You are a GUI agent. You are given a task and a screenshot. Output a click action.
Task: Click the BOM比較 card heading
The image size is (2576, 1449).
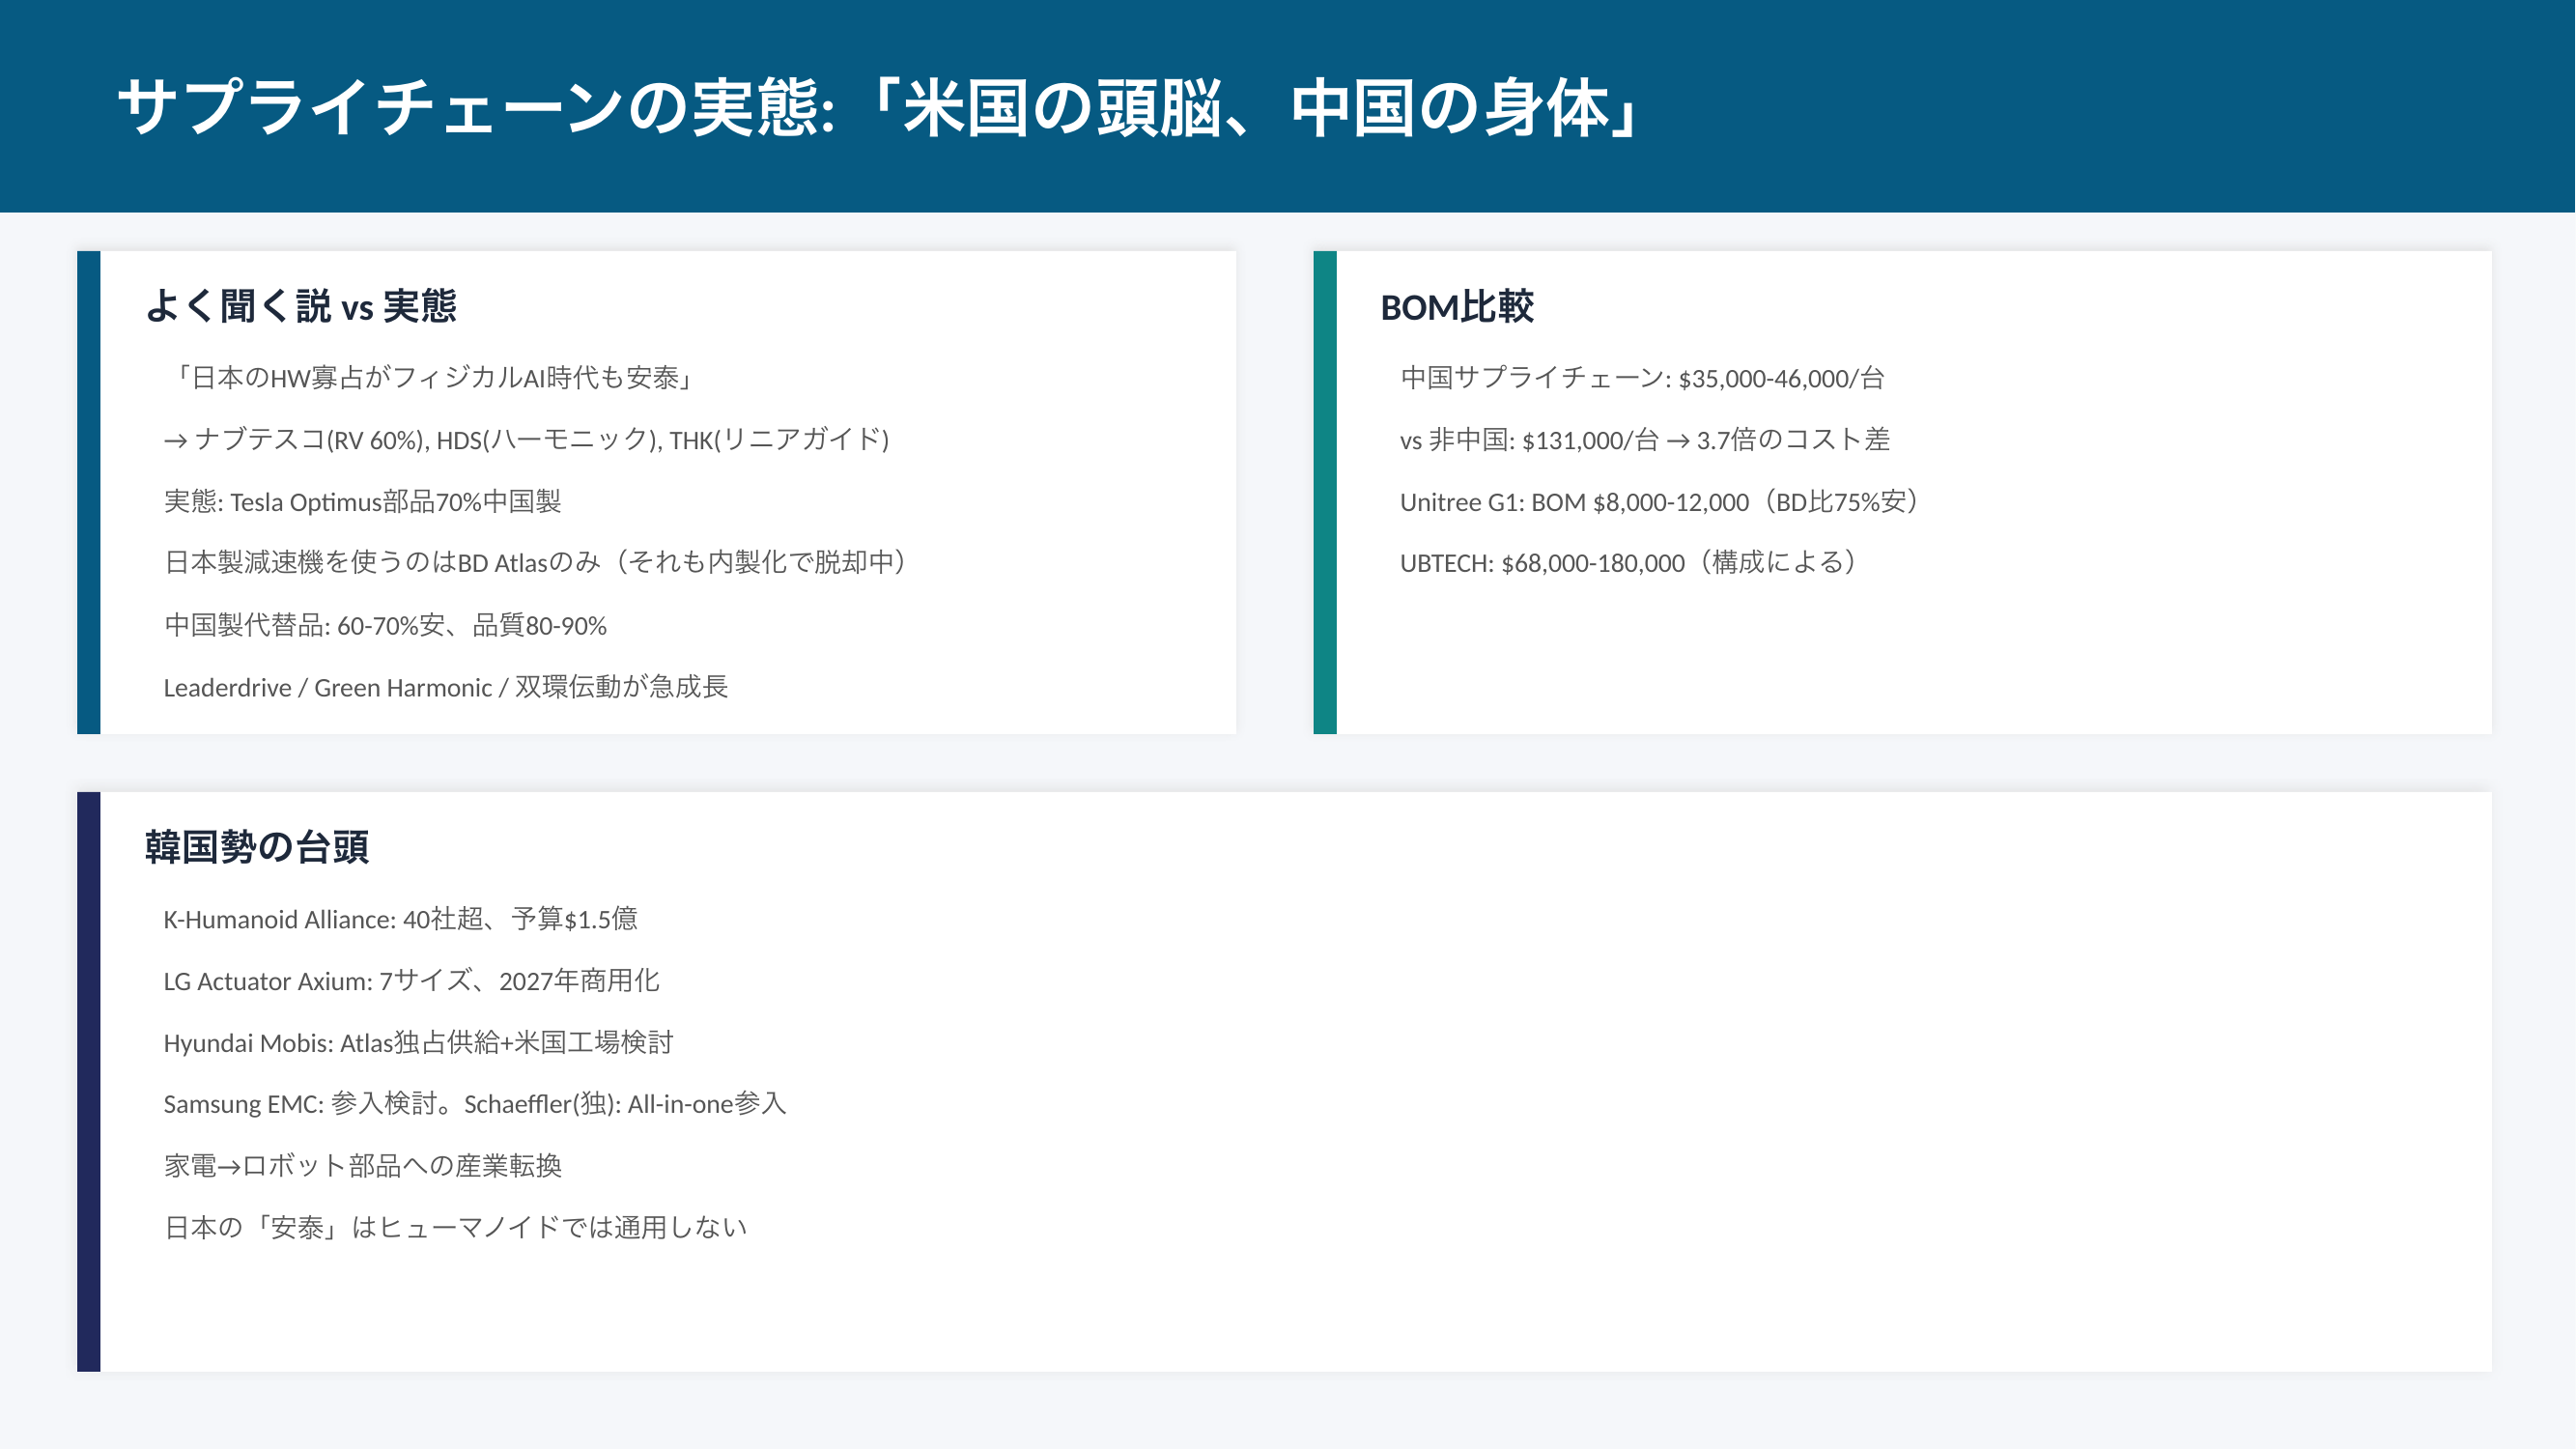pyautogui.click(x=1456, y=306)
